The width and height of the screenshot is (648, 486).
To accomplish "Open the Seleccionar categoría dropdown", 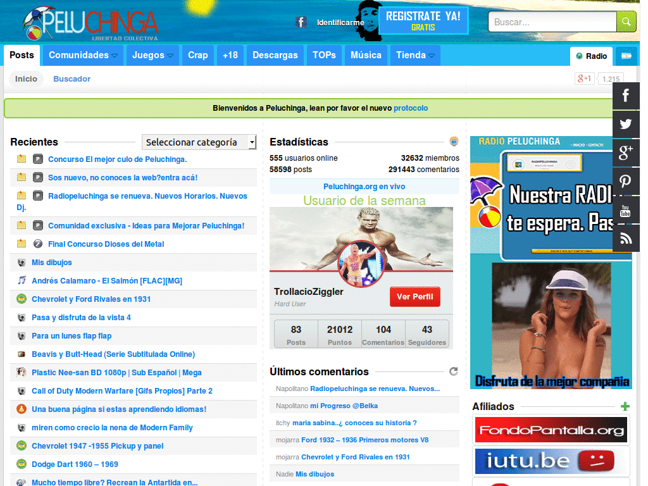I will tap(199, 142).
